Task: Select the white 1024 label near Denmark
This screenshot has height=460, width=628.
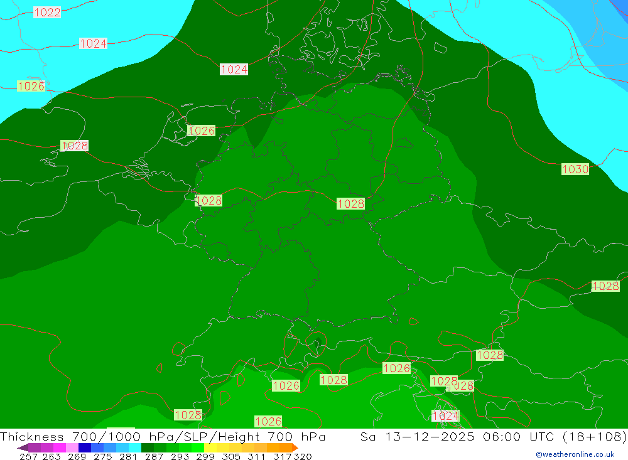Action: pos(234,70)
